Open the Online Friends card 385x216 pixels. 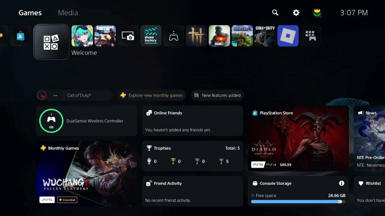[x=192, y=121]
